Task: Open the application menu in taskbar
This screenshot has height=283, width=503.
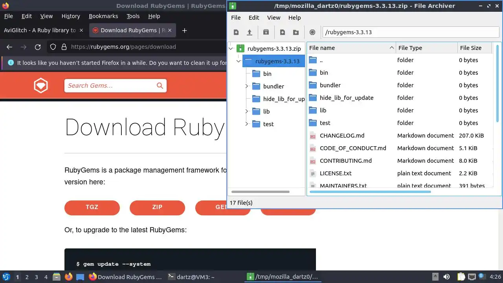Action: click(6, 277)
